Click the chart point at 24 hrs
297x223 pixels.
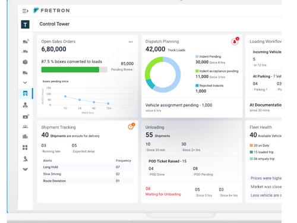[80, 100]
